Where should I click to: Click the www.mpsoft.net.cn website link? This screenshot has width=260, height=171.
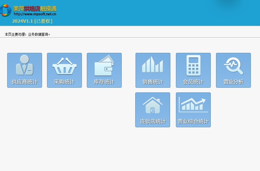35,14
